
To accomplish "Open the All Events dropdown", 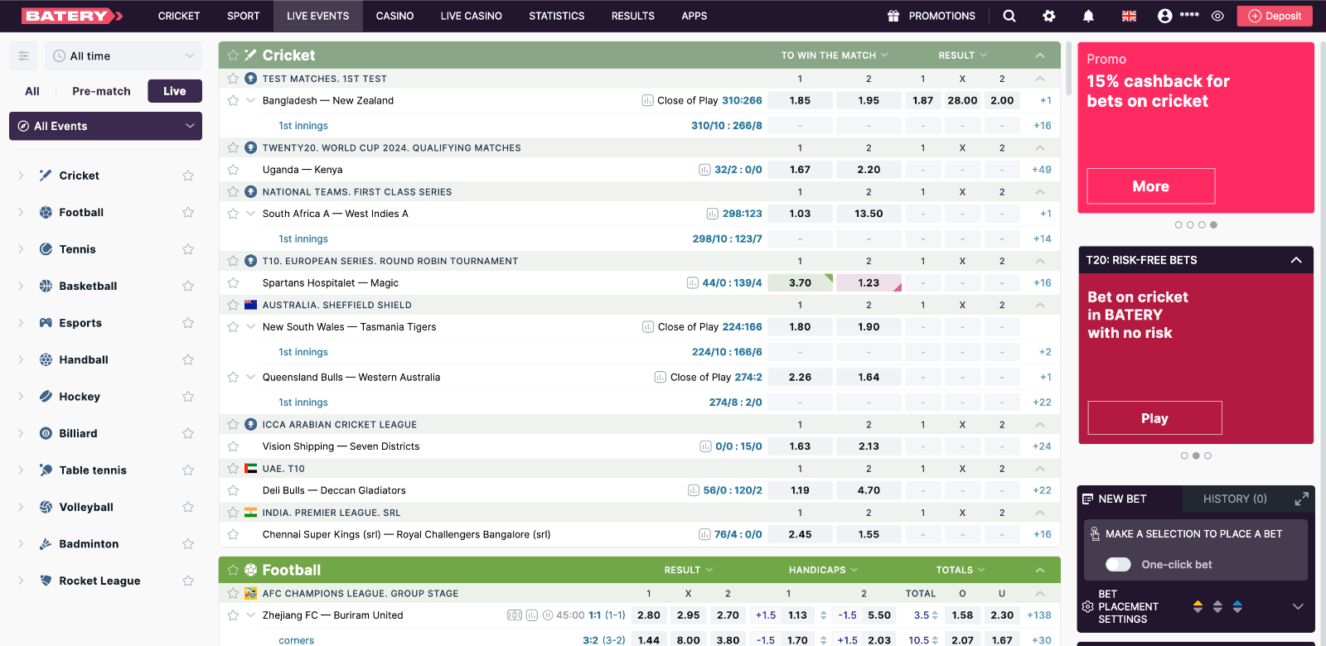I will tap(105, 126).
